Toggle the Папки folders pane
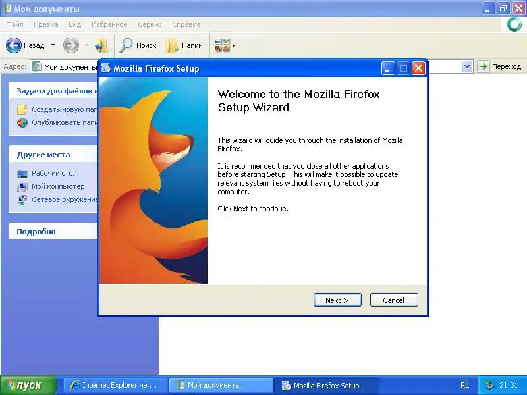Image resolution: width=527 pixels, height=395 pixels. click(184, 45)
